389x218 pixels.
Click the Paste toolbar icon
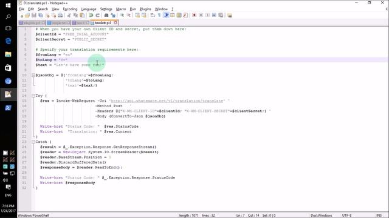(82, 15)
